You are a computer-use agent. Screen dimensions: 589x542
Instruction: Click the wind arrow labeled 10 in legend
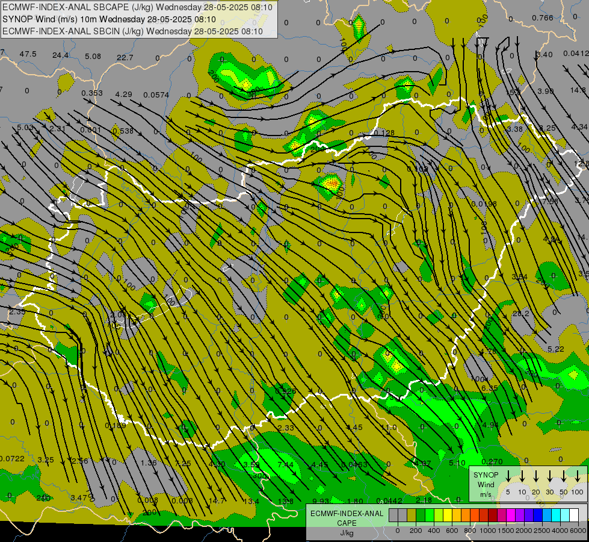522,476
